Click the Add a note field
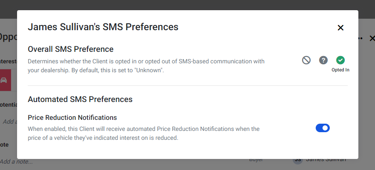 16,161
